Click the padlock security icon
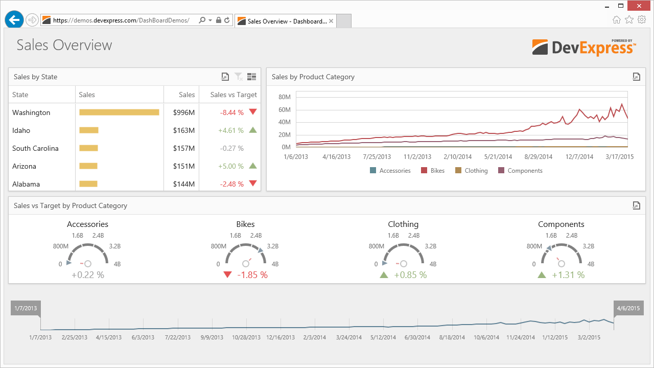This screenshot has width=654, height=368. coord(219,20)
